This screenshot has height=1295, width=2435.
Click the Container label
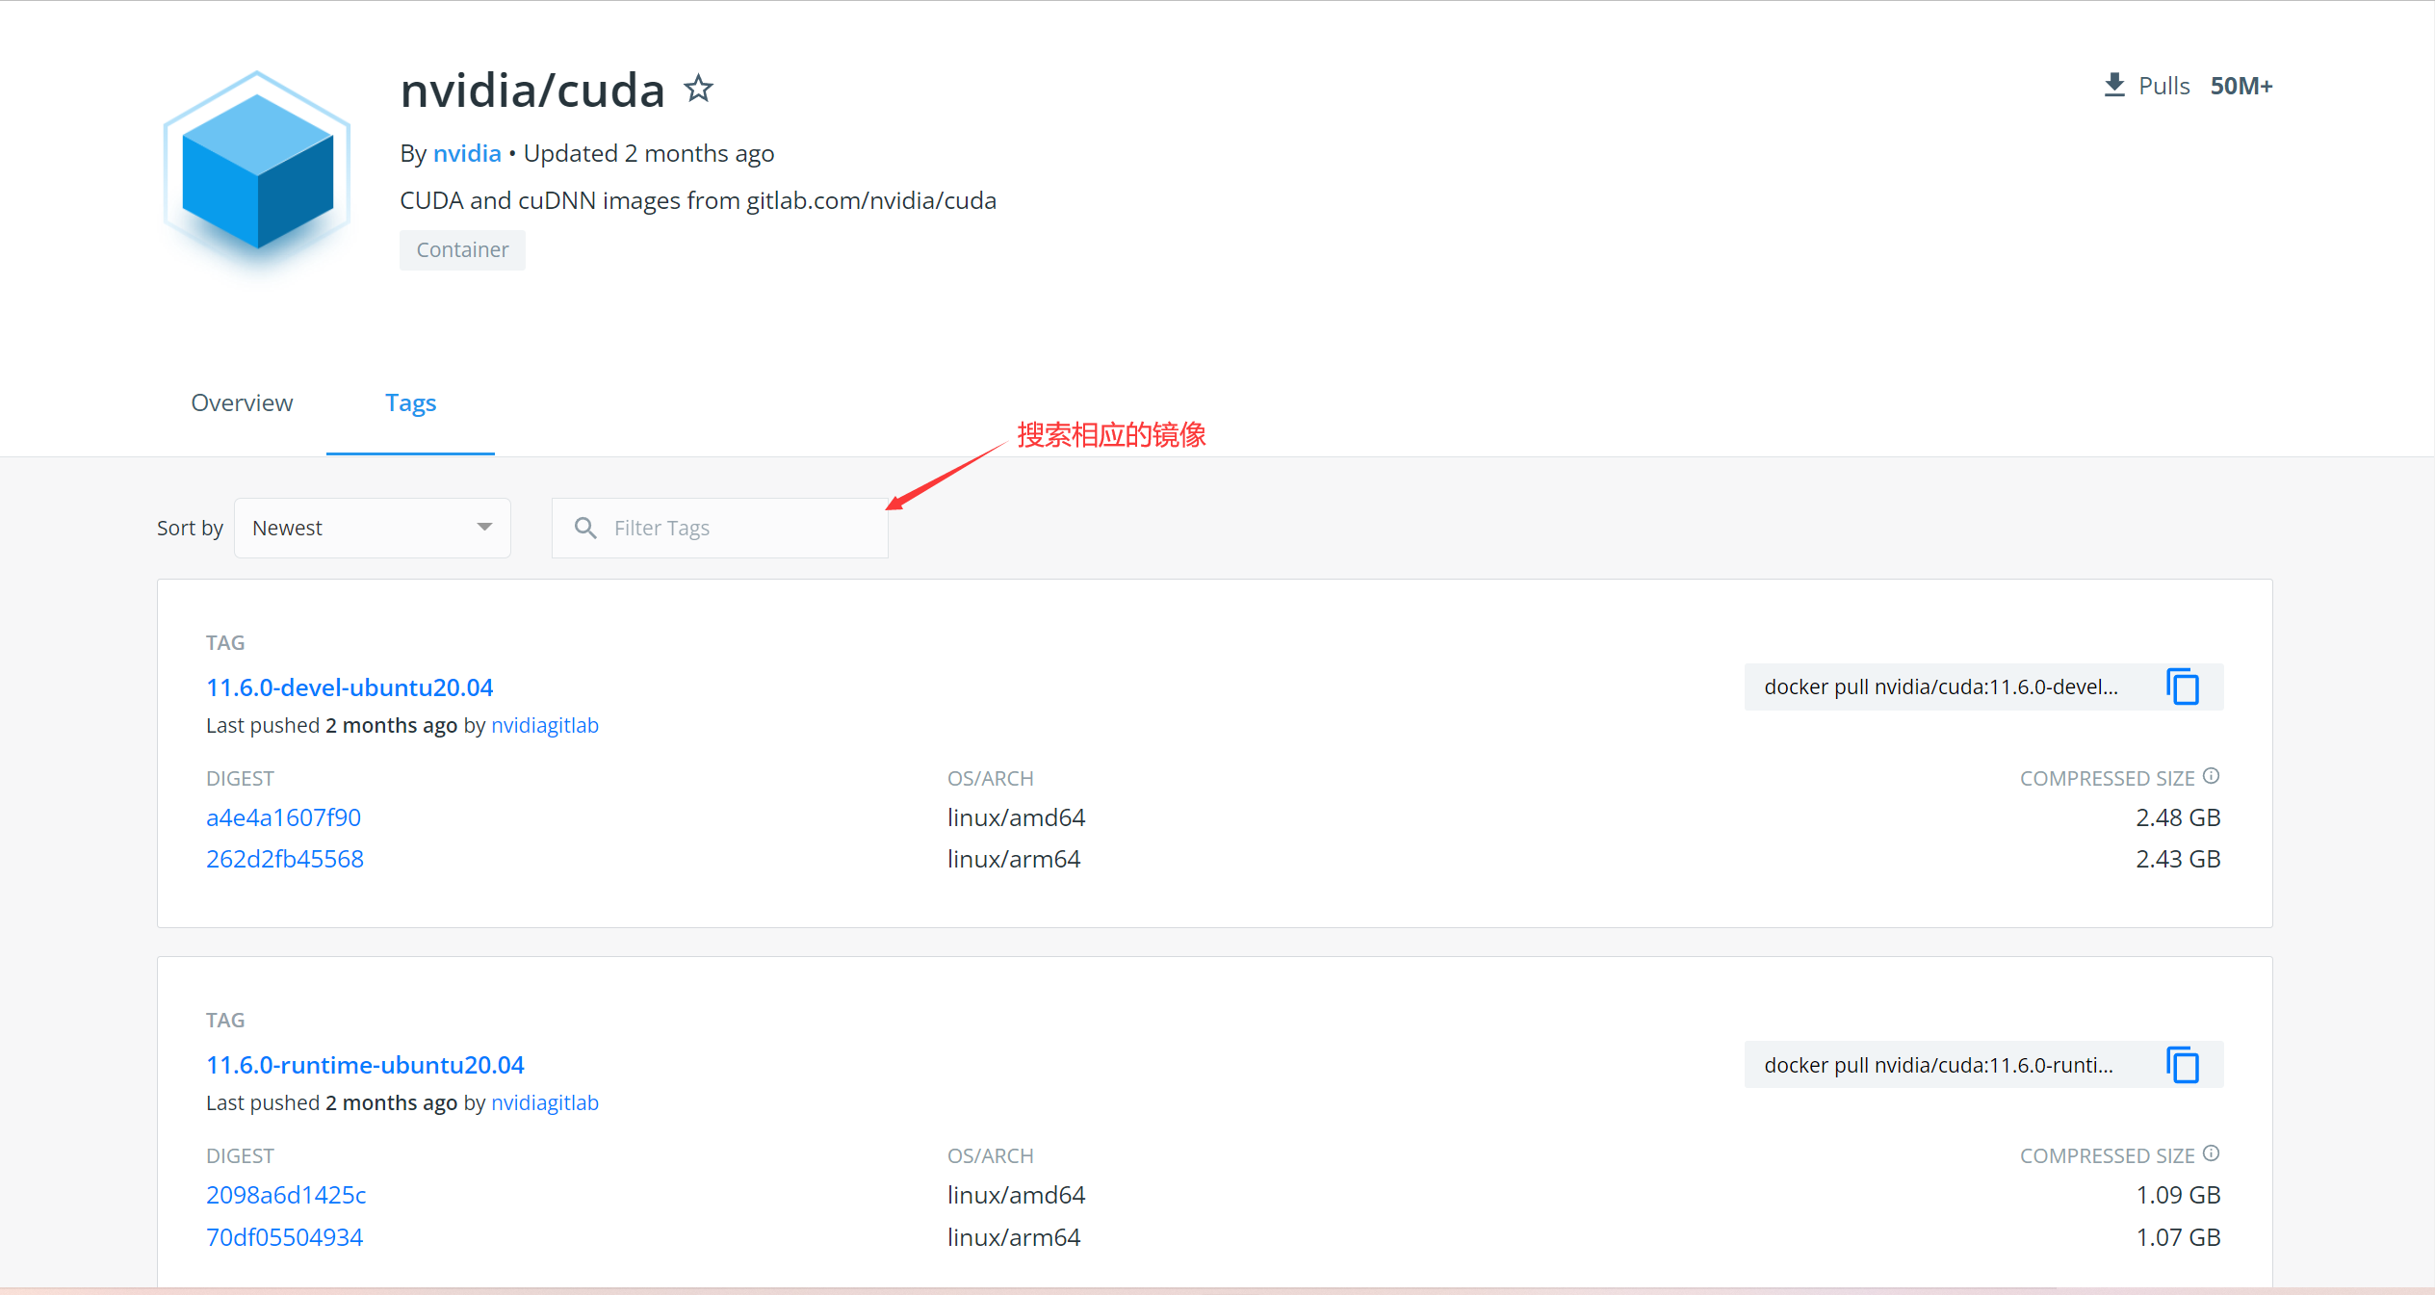coord(462,249)
